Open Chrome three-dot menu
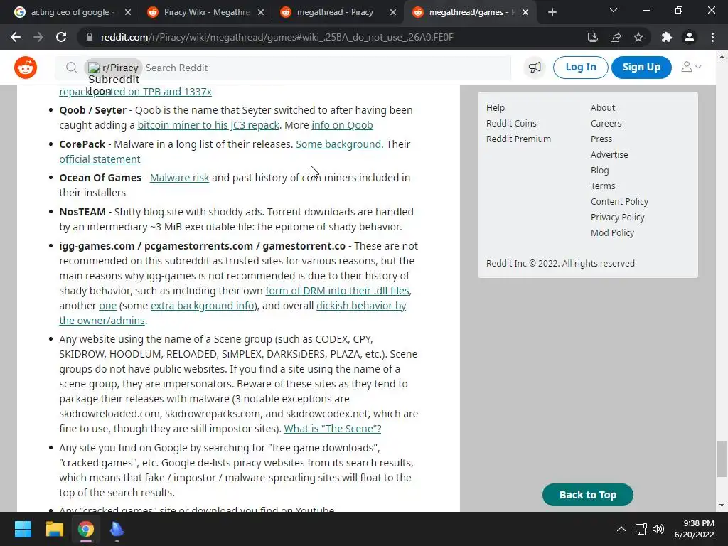 [712, 37]
